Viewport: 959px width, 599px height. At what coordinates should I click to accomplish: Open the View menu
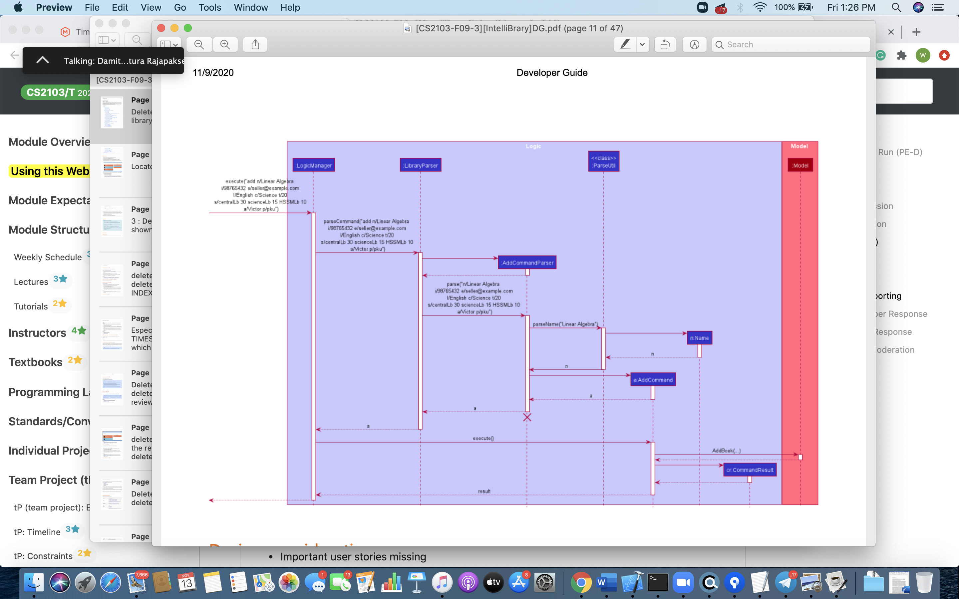(x=151, y=8)
